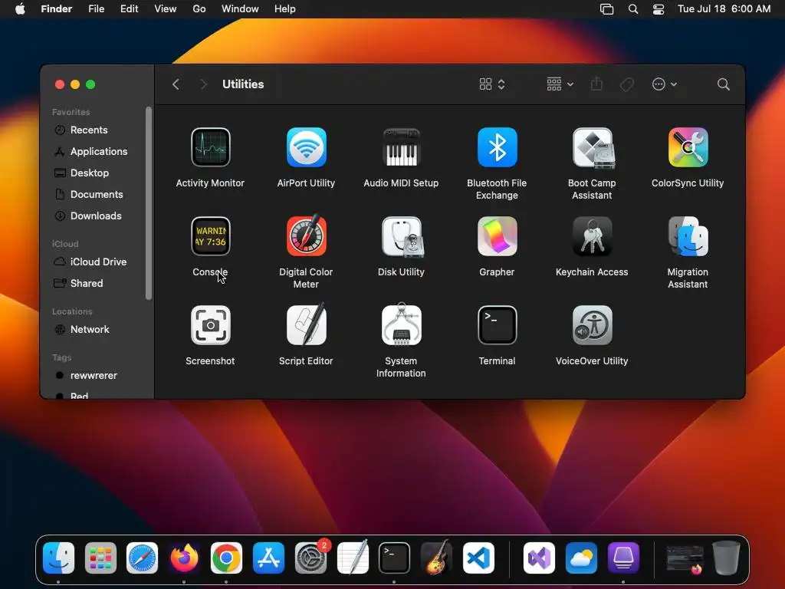Click the Share toolbar button
This screenshot has height=589, width=785.
coord(596,84)
